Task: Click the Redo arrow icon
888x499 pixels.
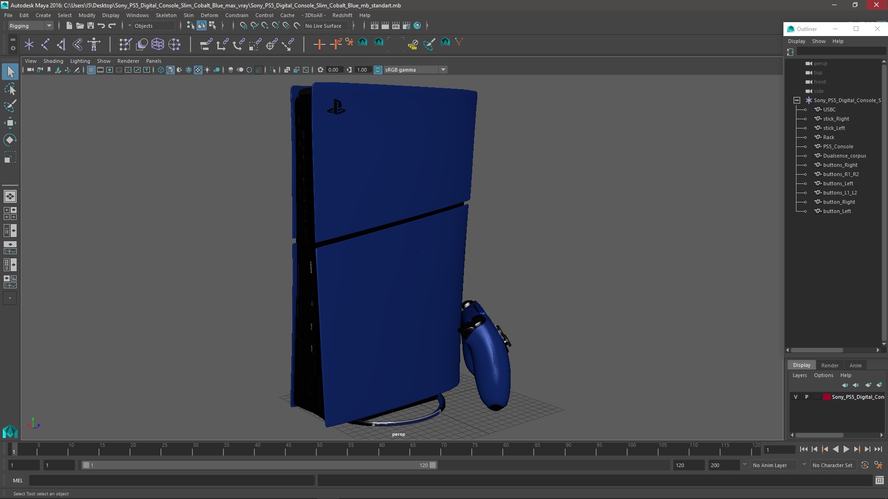Action: (112, 26)
